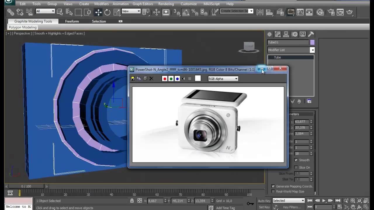This screenshot has width=374, height=210.
Task: Toggle the 3D Snaps button
Action: click(x=177, y=12)
